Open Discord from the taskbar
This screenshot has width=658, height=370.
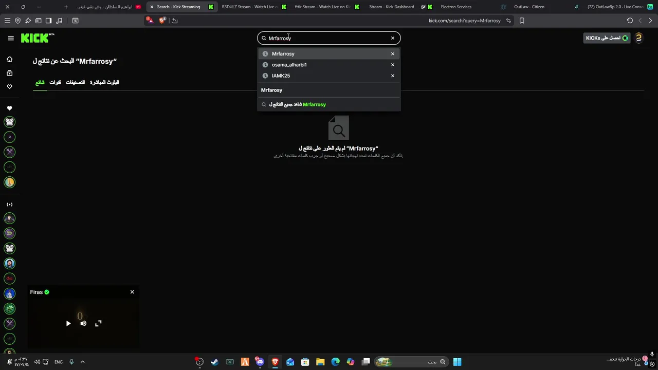click(260, 362)
